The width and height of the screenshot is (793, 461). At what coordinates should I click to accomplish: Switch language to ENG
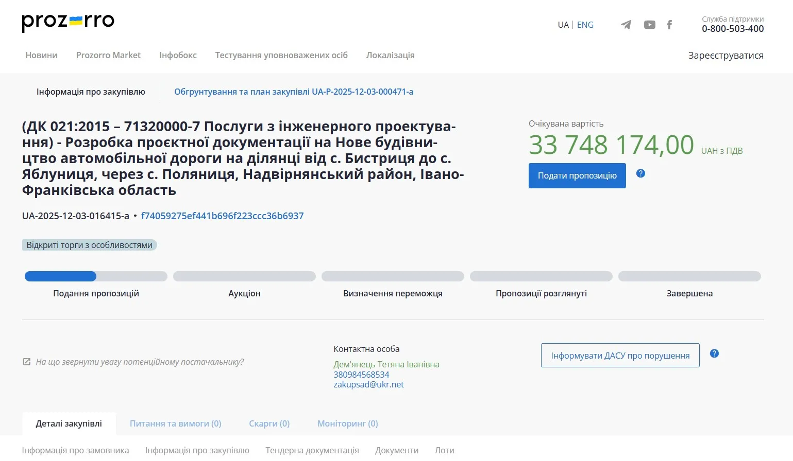click(585, 24)
